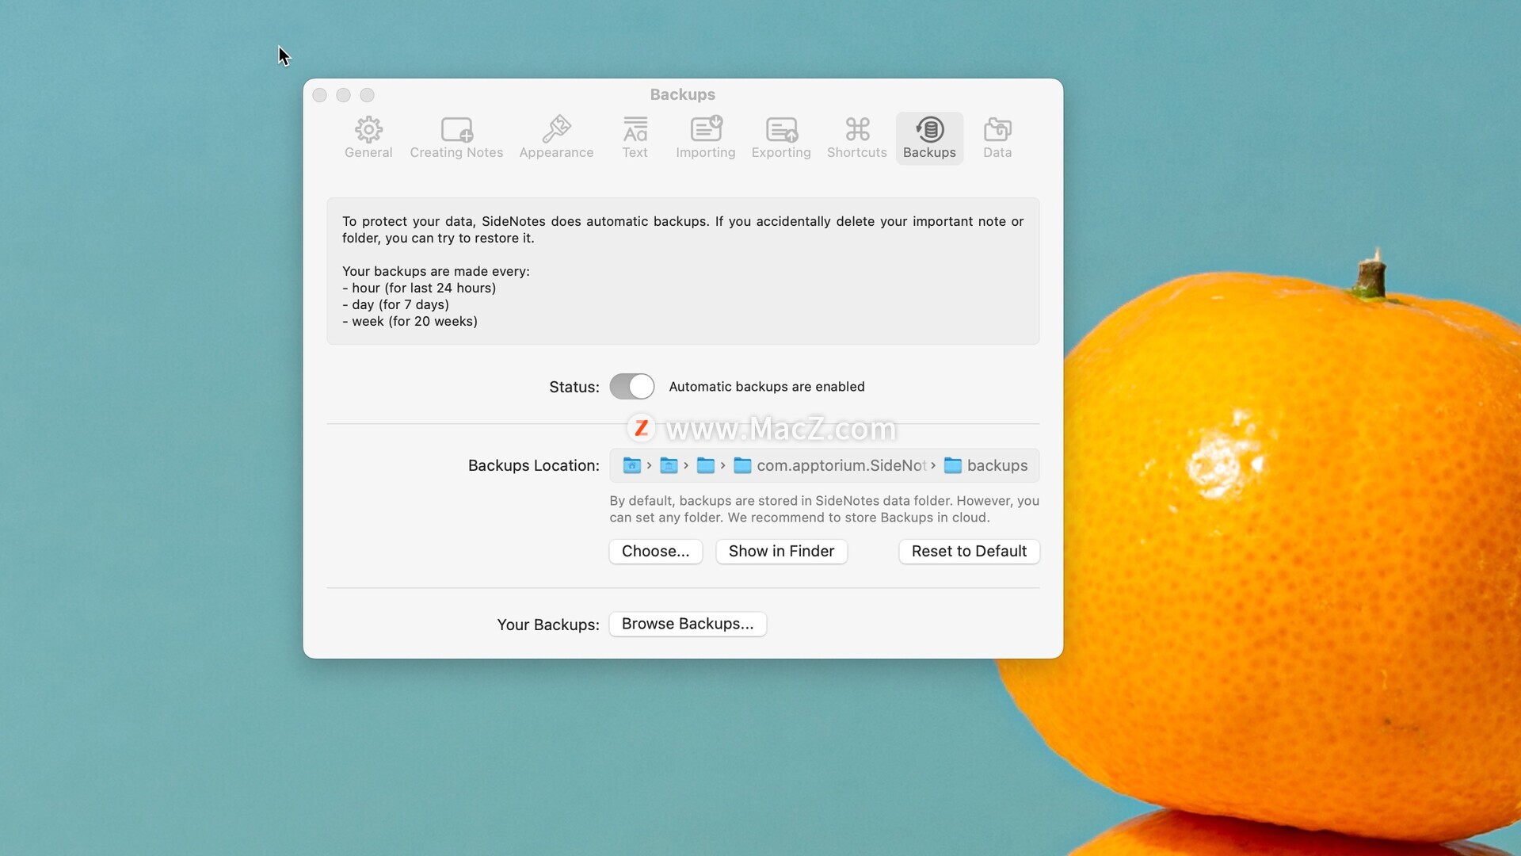This screenshot has height=856, width=1521.
Task: Open the Creating Notes preferences pane
Action: point(456,138)
